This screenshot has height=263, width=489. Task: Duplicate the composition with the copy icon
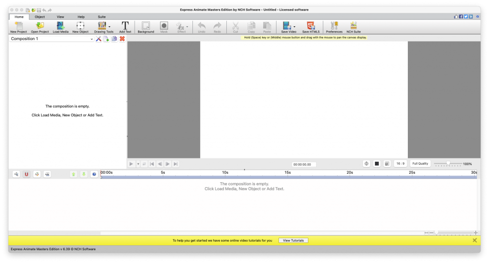(115, 39)
